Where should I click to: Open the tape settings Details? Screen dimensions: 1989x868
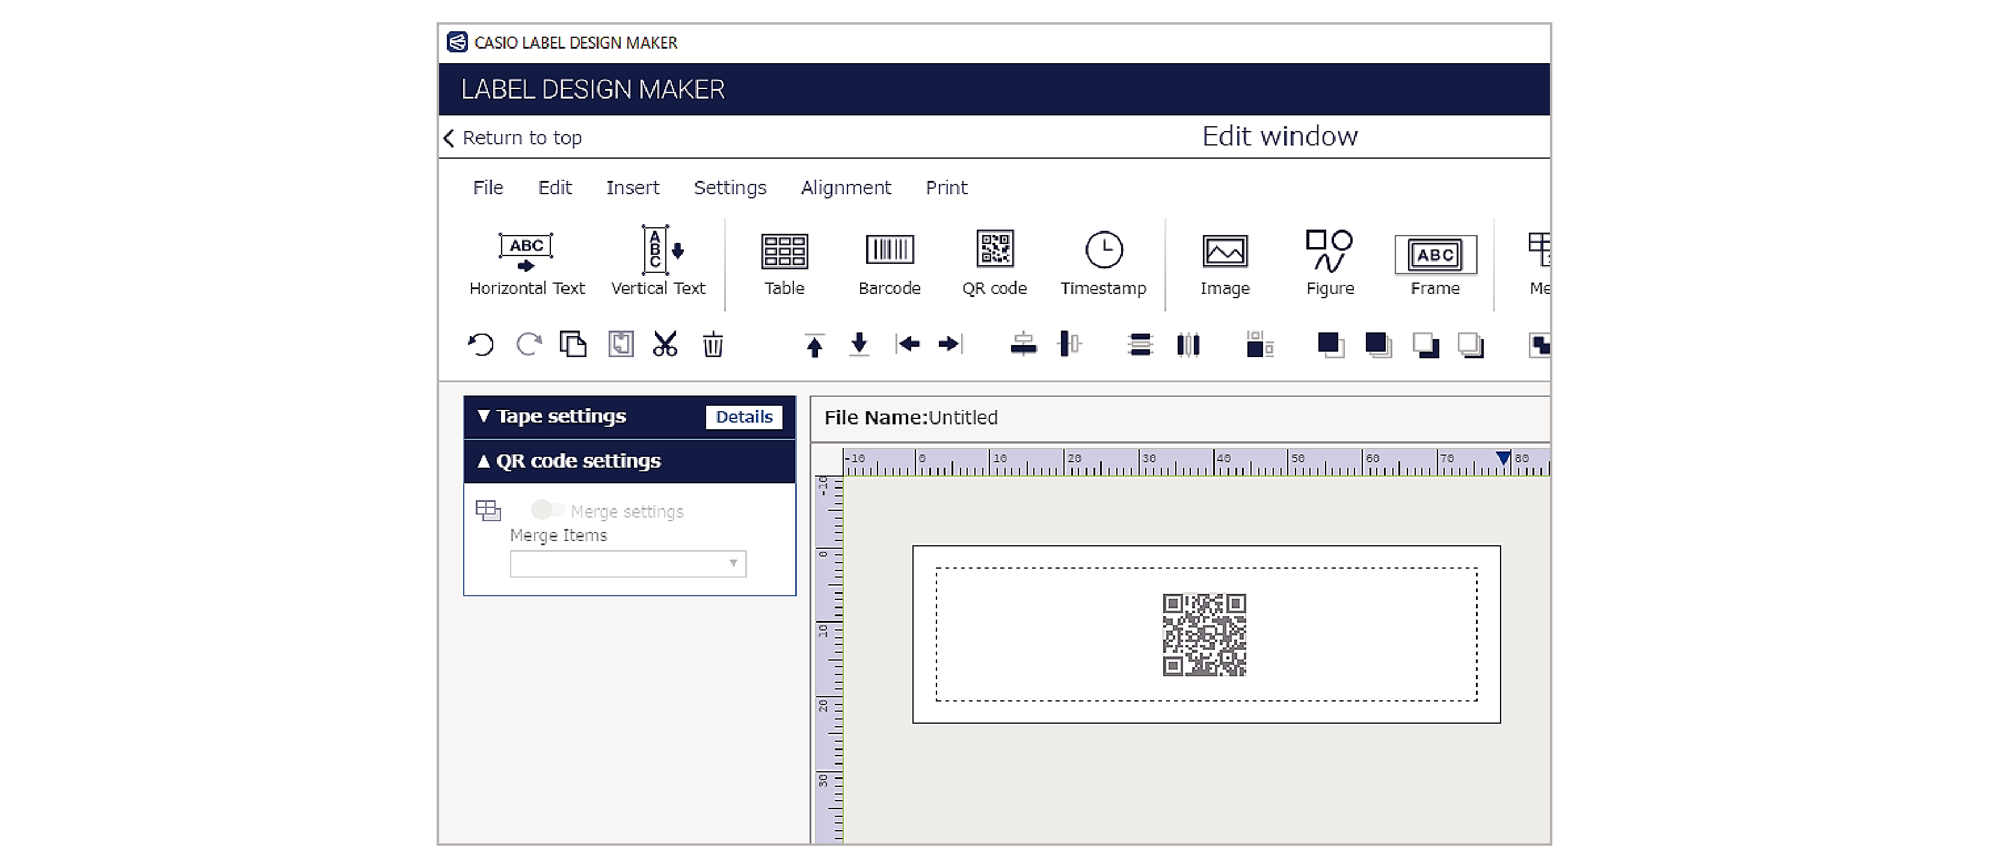[x=743, y=417]
